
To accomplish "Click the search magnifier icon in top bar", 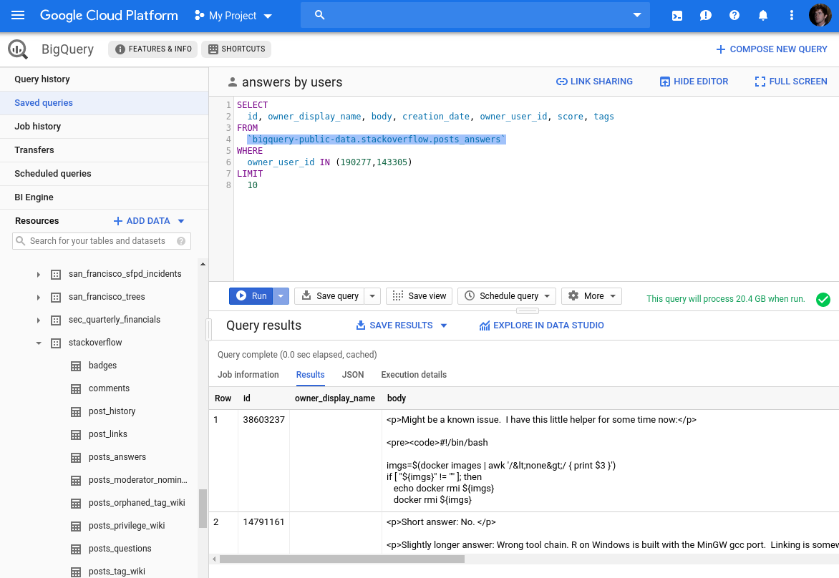I will click(x=319, y=15).
